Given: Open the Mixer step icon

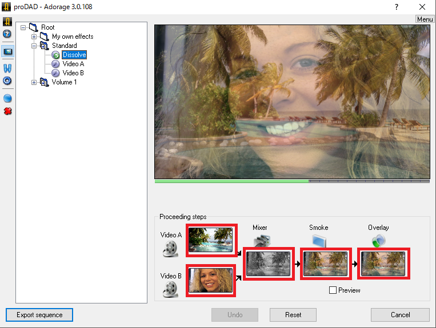Looking at the screenshot, I should [x=262, y=241].
